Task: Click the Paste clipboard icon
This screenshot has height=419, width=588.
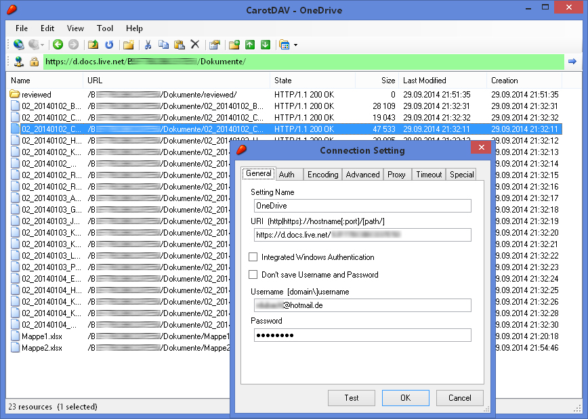Action: (180, 45)
